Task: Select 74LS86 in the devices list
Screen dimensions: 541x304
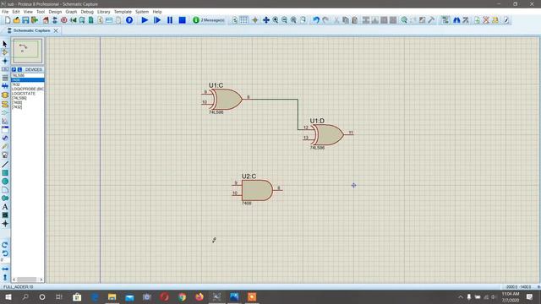Action: pyautogui.click(x=28, y=75)
